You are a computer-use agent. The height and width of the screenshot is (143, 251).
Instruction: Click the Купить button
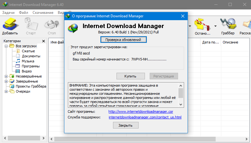pos(131,76)
